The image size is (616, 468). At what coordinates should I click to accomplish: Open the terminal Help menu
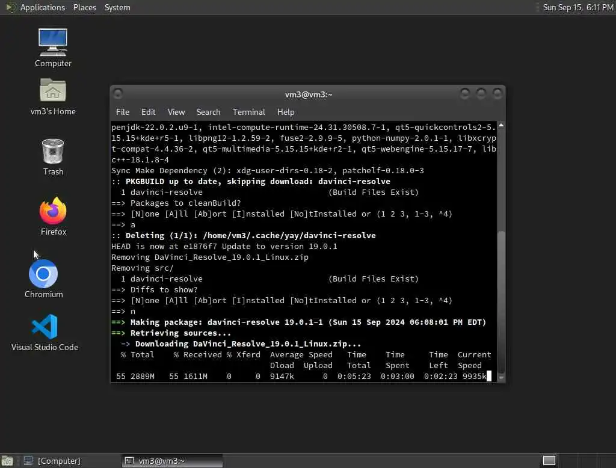click(x=286, y=112)
